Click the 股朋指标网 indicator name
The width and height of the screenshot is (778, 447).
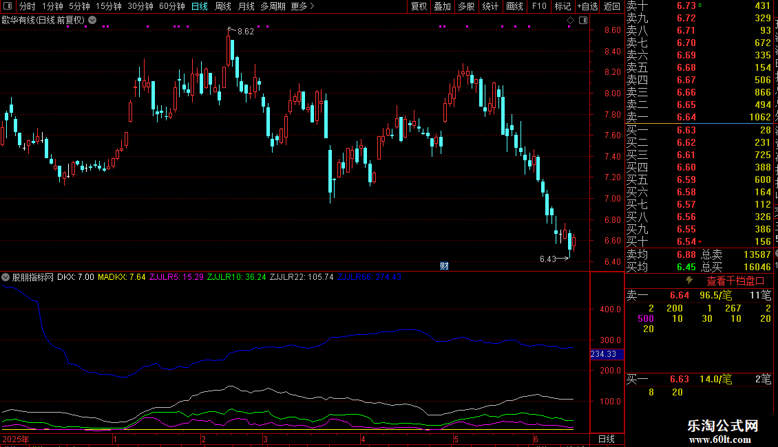point(33,277)
